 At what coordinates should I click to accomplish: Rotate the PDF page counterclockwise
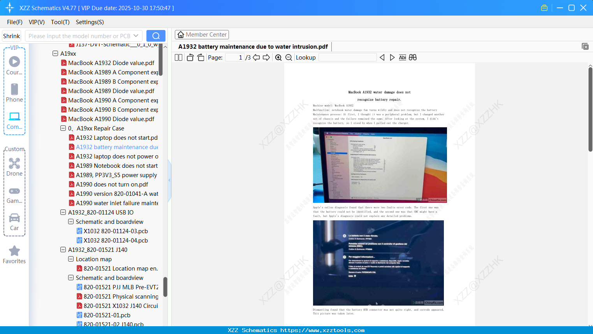pos(190,58)
